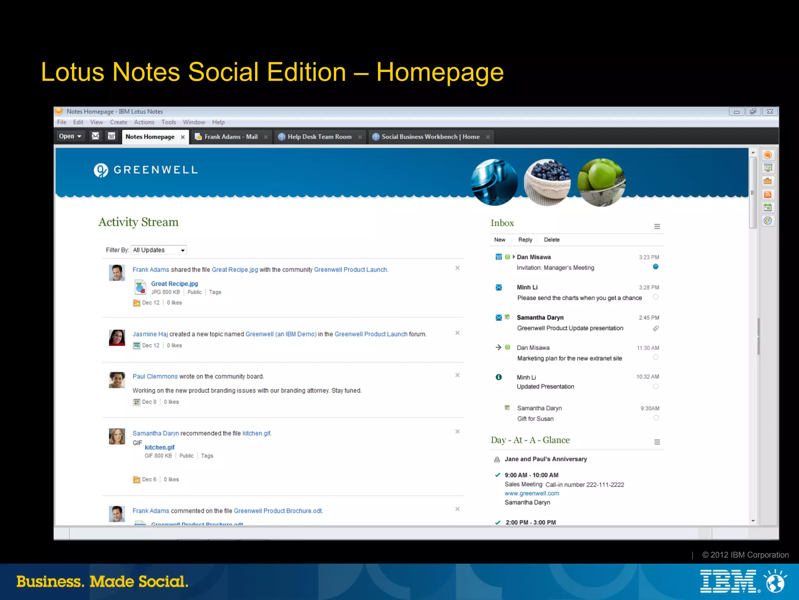Switch to Frank Adams - Mail tab
This screenshot has height=600, width=799.
(x=231, y=137)
